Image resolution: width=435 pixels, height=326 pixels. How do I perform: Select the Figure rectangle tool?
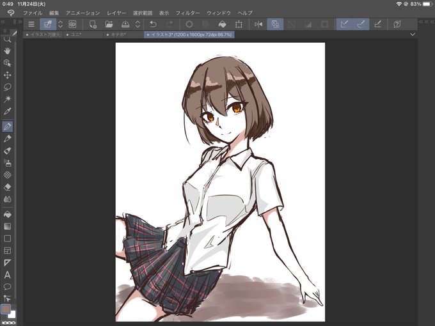pyautogui.click(x=7, y=238)
